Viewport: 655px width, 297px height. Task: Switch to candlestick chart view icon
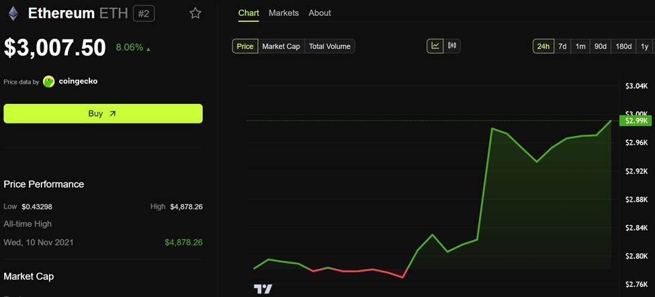tap(452, 46)
